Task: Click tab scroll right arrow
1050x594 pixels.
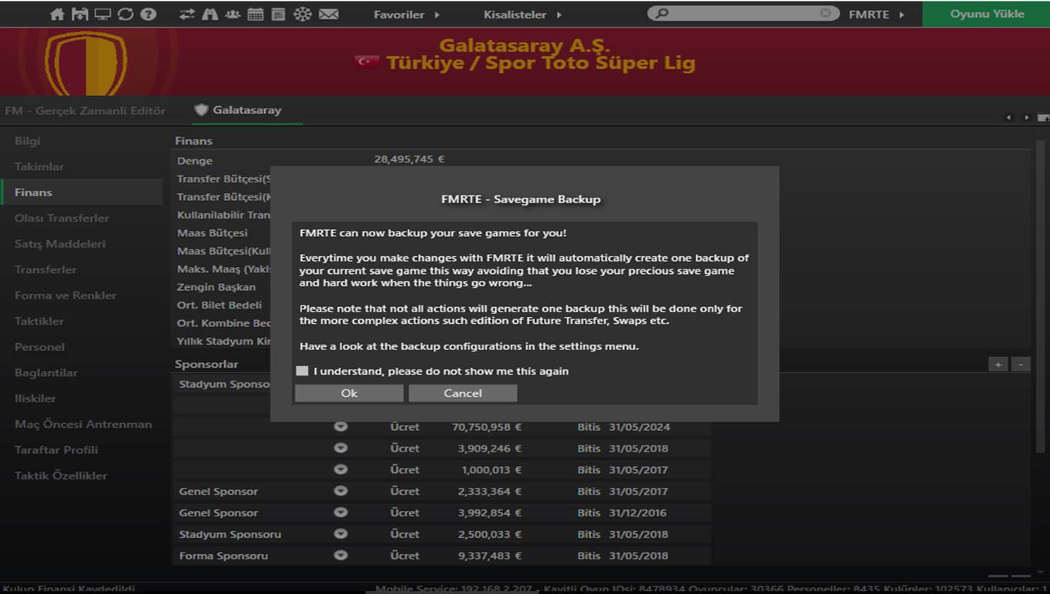Action: coord(1026,117)
